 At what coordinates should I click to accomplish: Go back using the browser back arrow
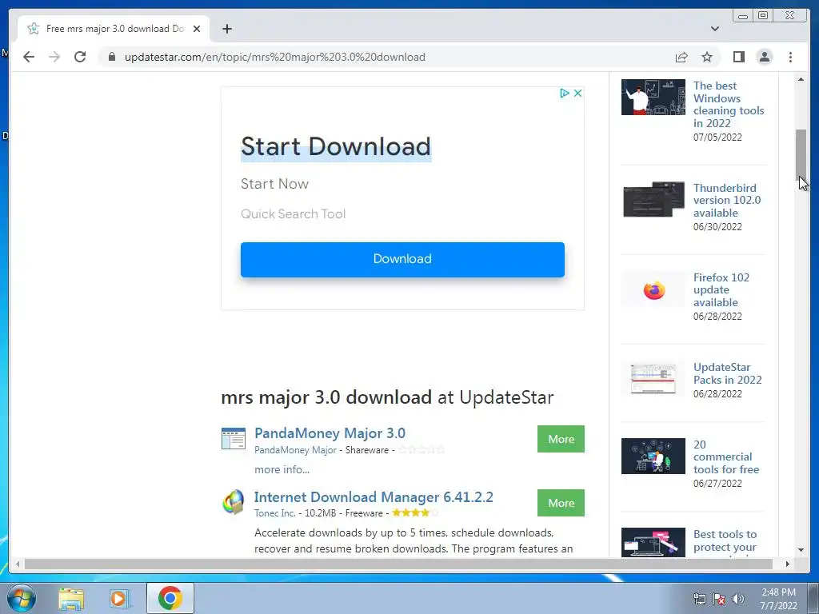pos(29,57)
